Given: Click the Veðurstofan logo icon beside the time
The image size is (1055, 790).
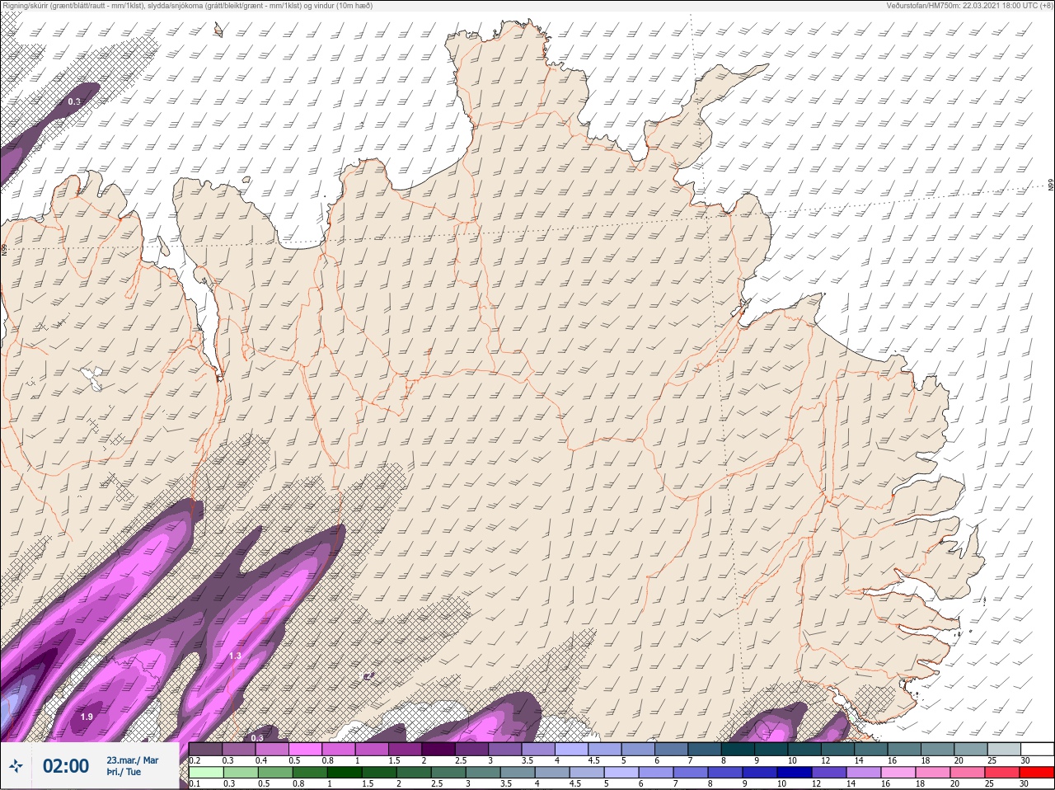Looking at the screenshot, I should pyautogui.click(x=16, y=765).
